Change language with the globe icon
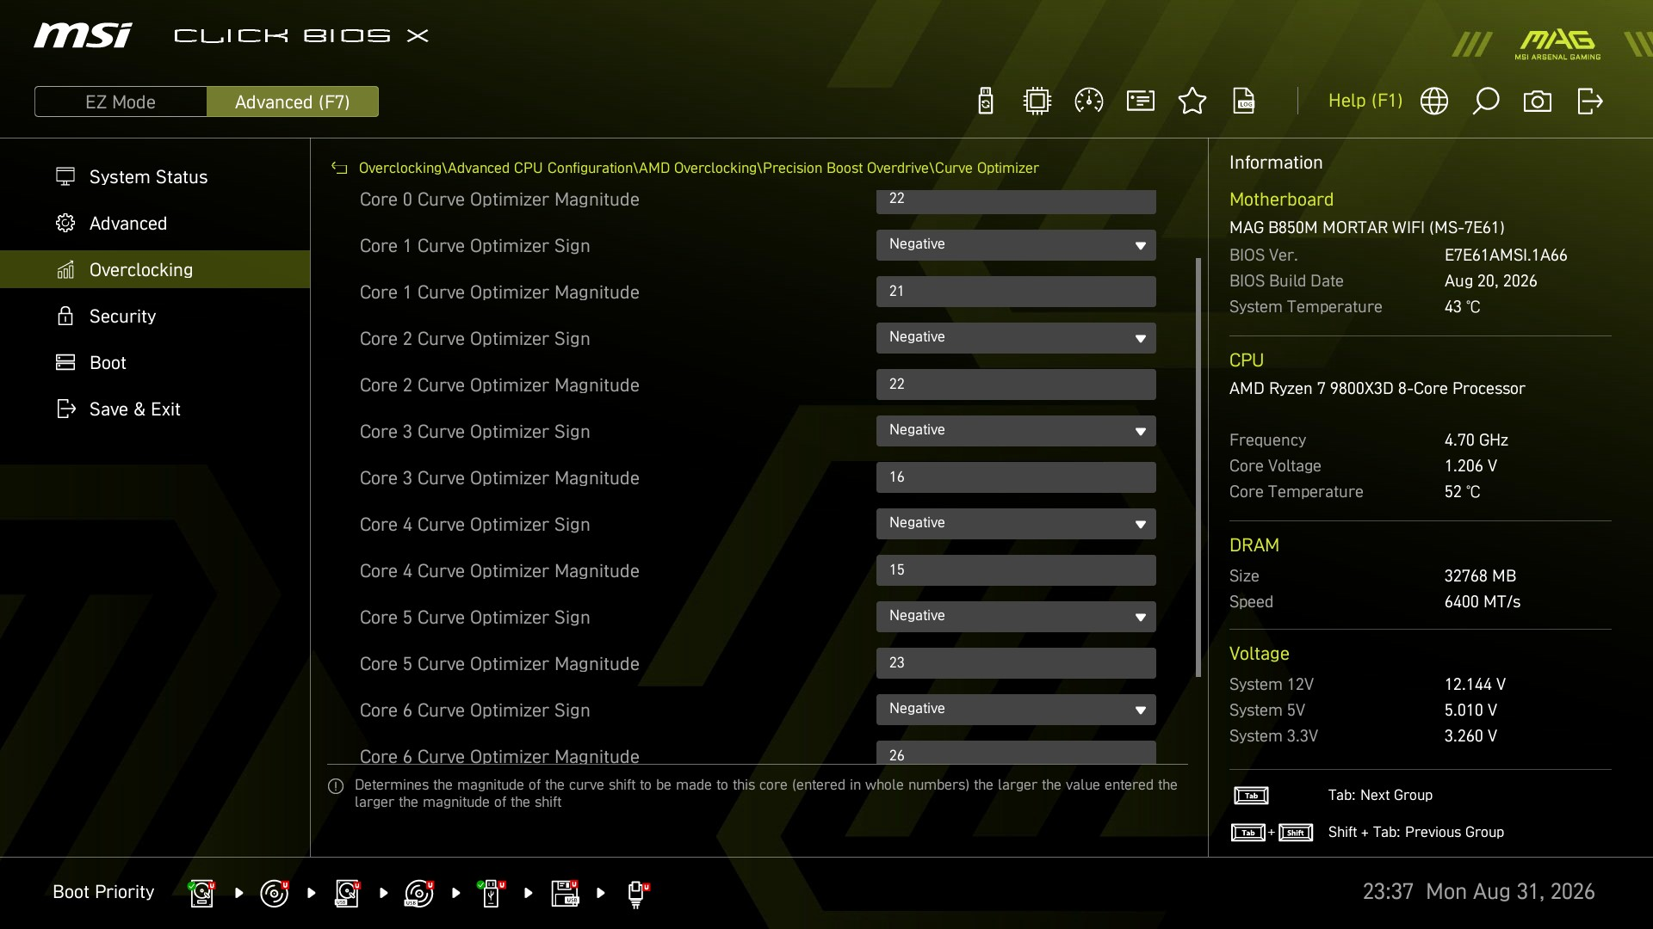The width and height of the screenshot is (1653, 929). coord(1434,102)
